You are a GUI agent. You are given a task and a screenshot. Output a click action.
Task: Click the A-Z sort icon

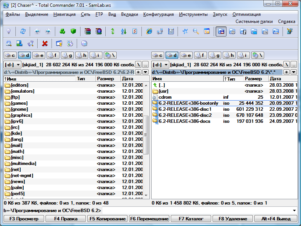tap(124, 31)
